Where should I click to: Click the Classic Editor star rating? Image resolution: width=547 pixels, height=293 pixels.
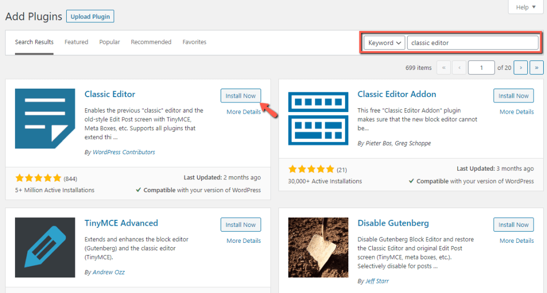(38, 178)
